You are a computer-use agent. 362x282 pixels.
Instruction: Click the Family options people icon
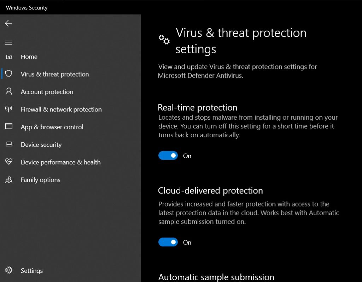(x=8, y=180)
